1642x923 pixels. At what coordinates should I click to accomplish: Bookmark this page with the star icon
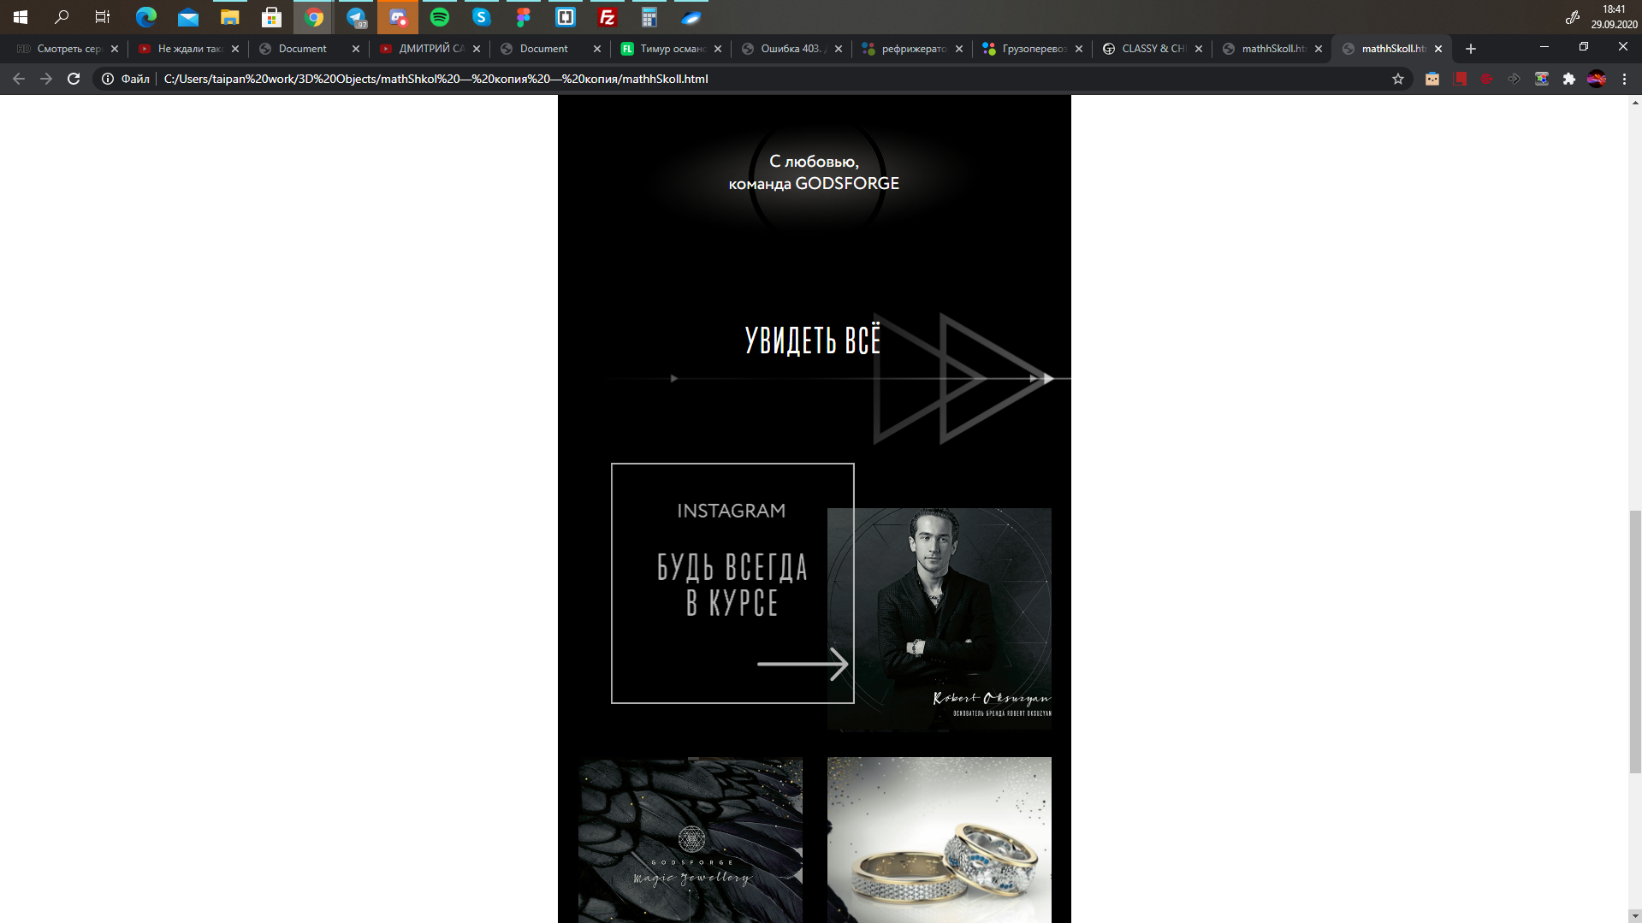tap(1398, 79)
